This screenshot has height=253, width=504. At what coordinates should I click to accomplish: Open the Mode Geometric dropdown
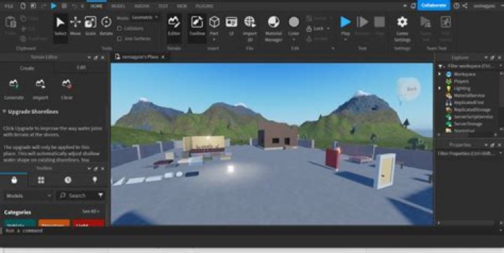145,17
